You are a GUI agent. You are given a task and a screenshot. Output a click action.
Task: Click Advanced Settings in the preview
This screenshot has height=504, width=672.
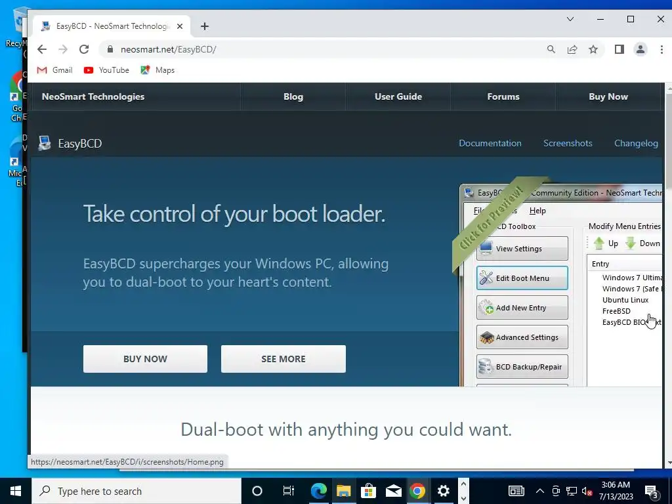[x=522, y=337]
